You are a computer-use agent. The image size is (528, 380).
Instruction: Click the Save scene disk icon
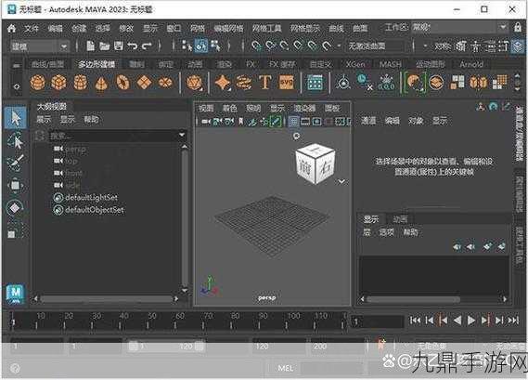[119, 46]
